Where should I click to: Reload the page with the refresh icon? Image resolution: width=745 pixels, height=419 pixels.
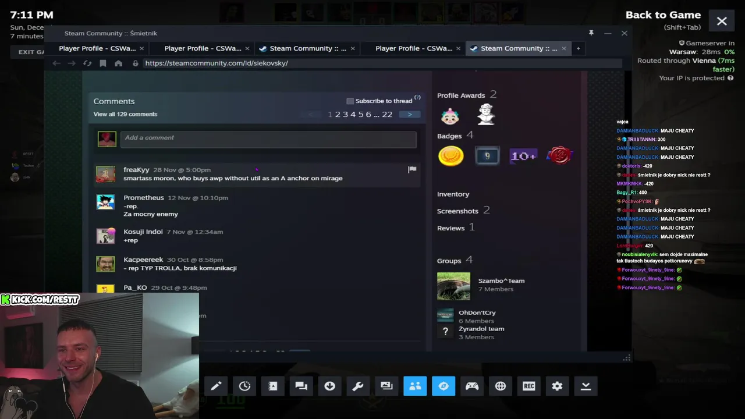[87, 63]
